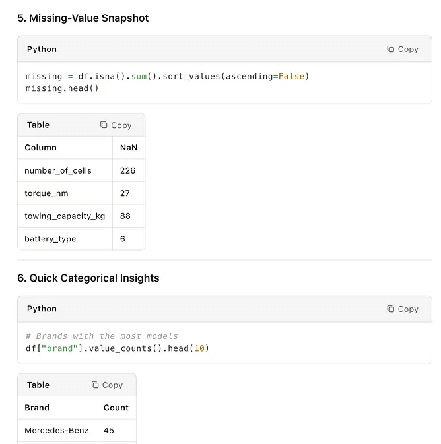
Task: Click Copy text in Column/NaN table header
Action: point(121,125)
